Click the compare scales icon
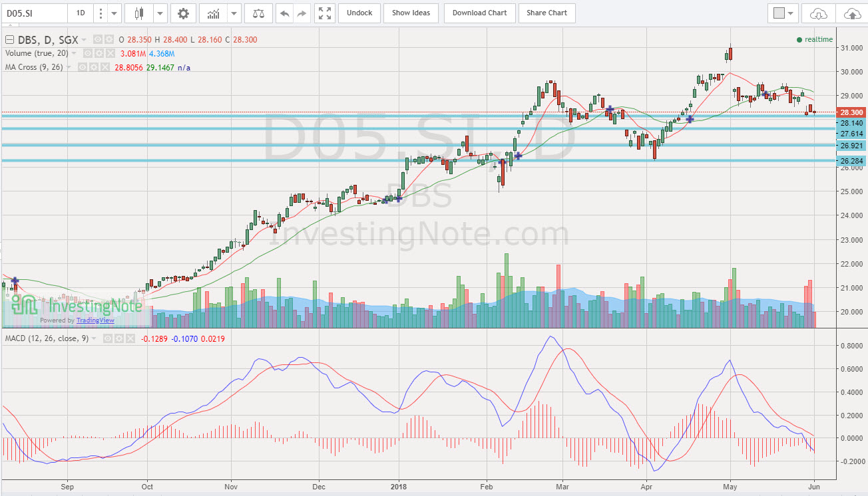 pos(258,13)
